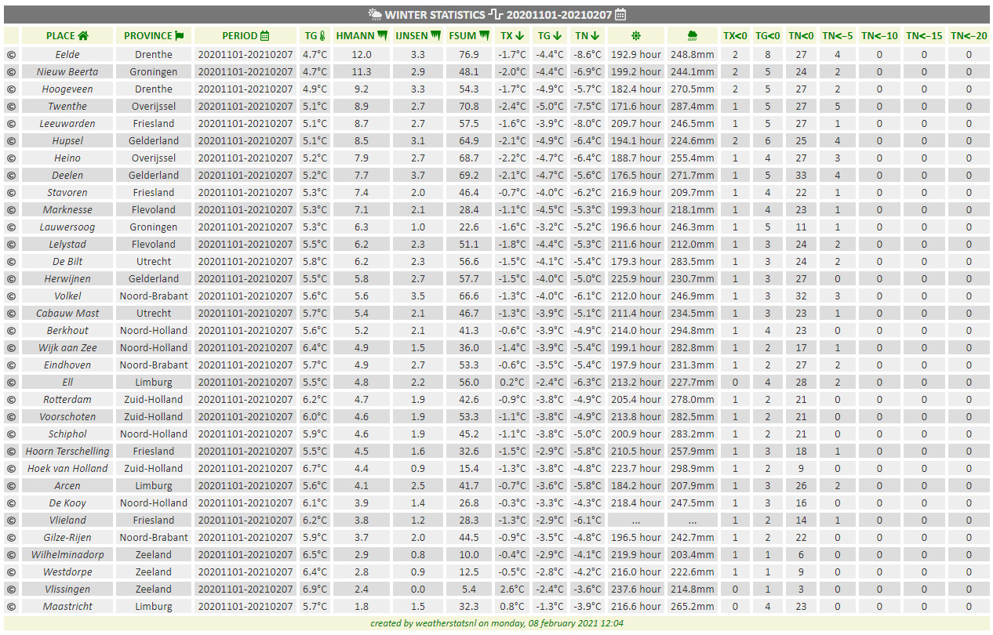993x635 pixels.
Task: Click the period pulse icon in the title bar
Action: tap(496, 14)
